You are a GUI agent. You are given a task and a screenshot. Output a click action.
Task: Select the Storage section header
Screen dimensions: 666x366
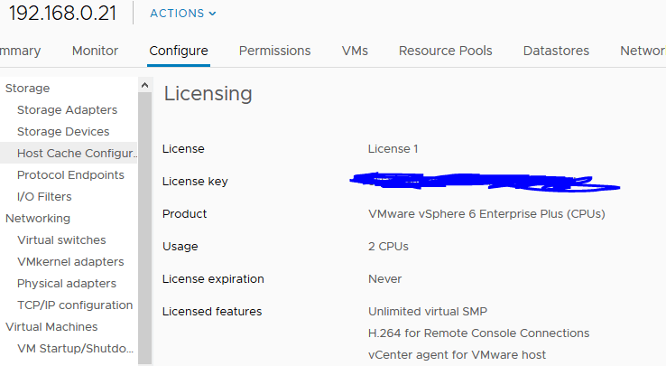28,88
